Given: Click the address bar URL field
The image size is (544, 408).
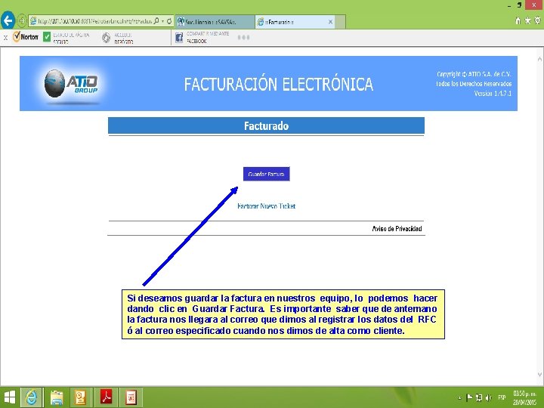Looking at the screenshot, I should click(x=94, y=21).
